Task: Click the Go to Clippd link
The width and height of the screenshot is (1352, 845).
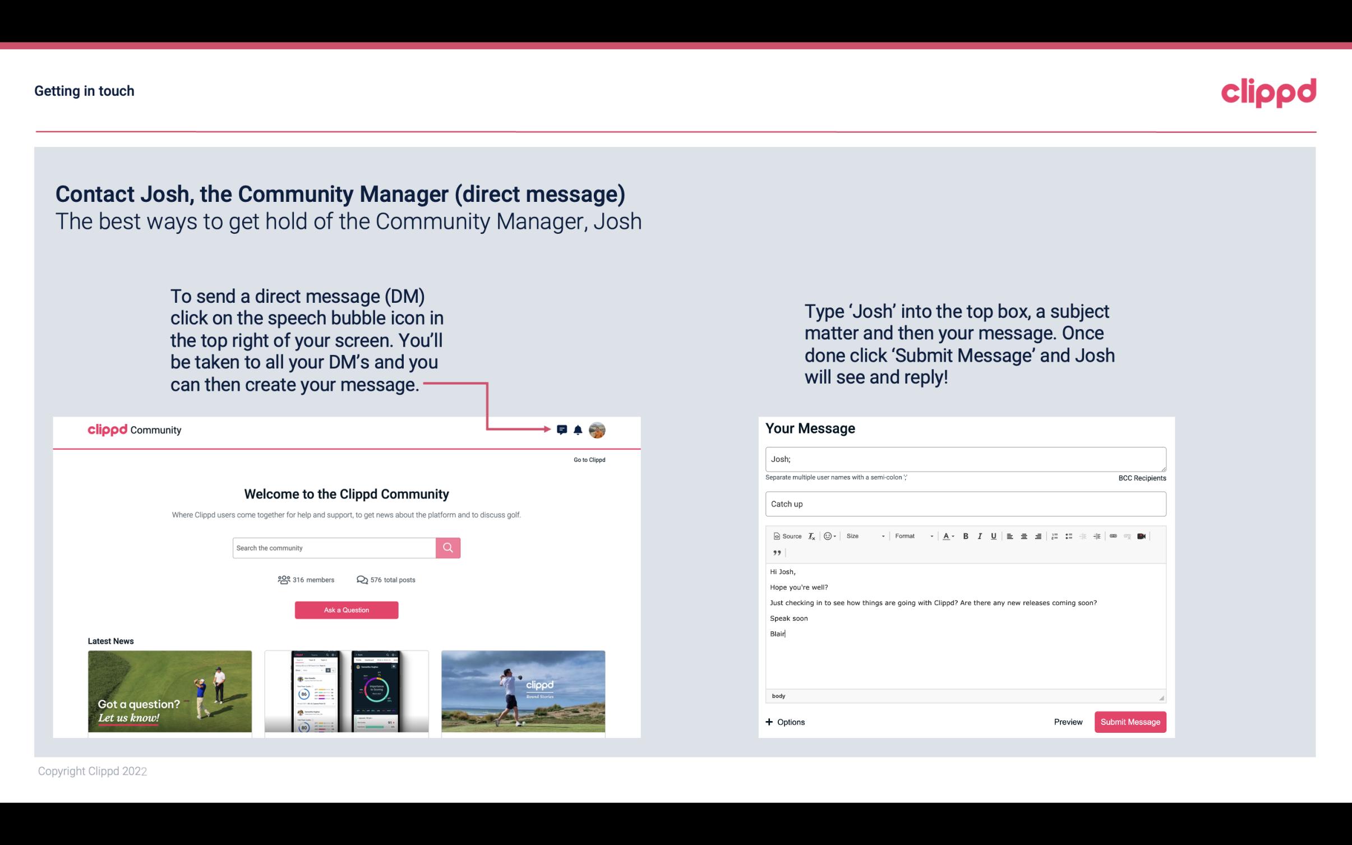Action: click(x=589, y=459)
